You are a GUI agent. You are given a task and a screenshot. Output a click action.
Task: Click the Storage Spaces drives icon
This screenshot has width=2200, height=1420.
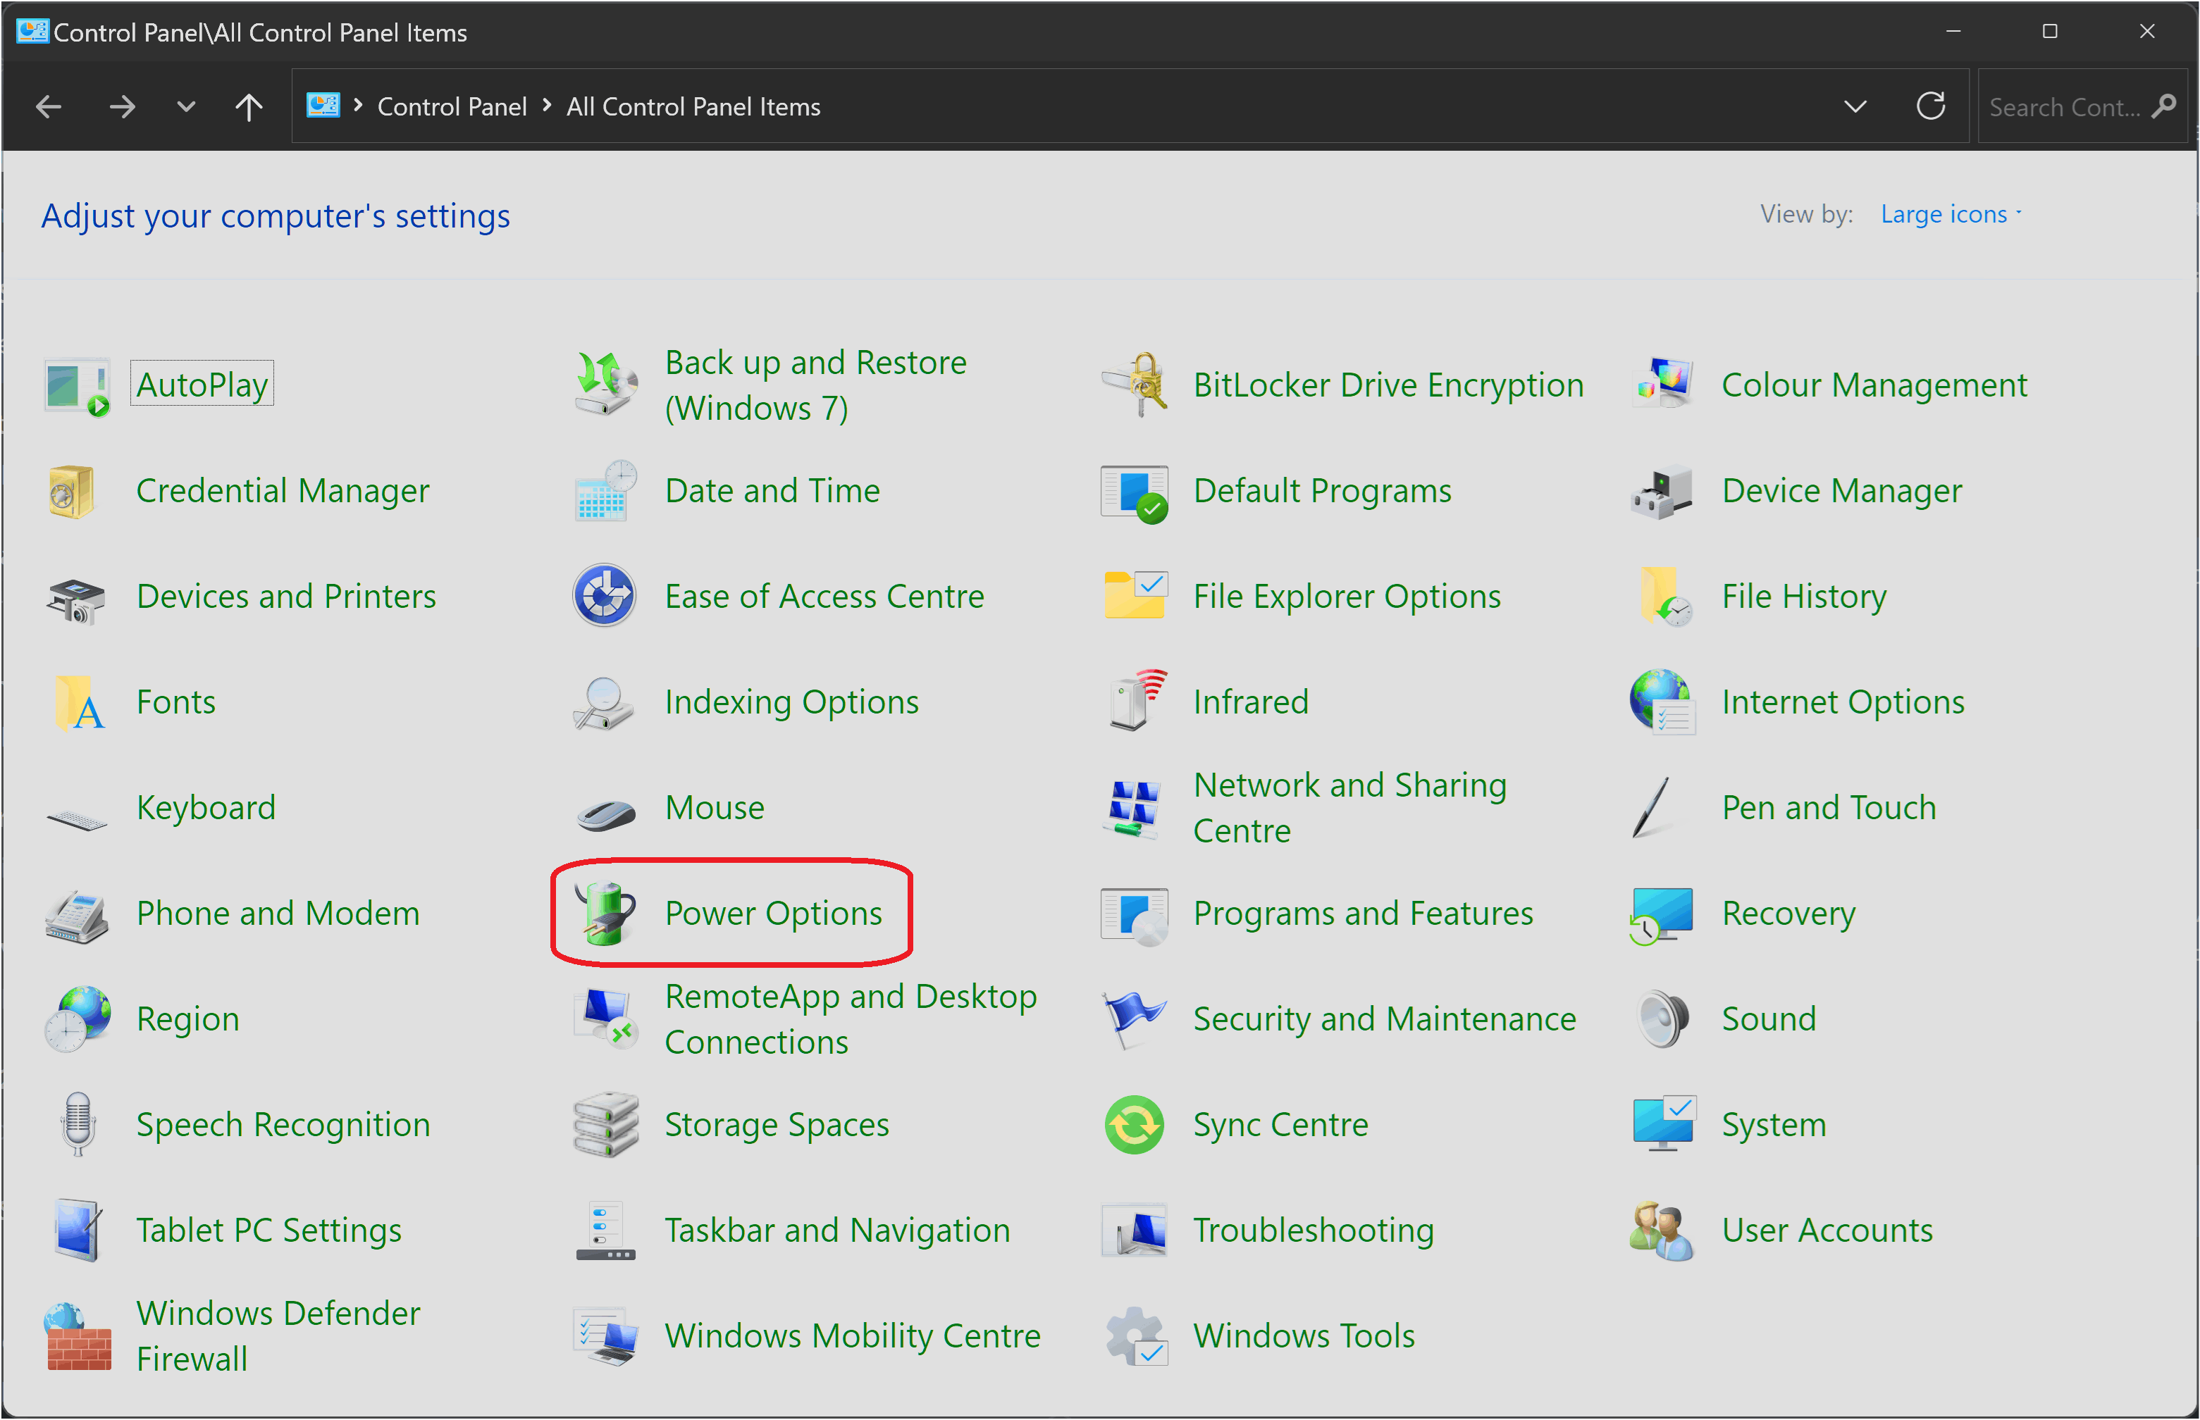tap(605, 1125)
